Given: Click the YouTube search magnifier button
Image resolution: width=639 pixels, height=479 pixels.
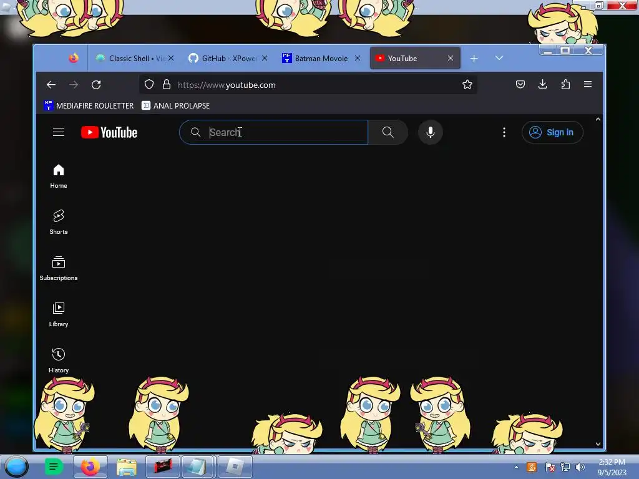Looking at the screenshot, I should coord(388,132).
